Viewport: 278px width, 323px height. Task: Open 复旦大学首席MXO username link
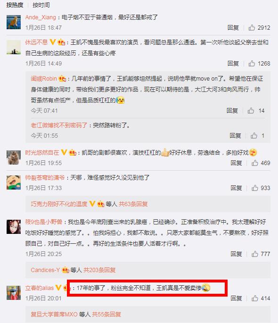[54, 314]
